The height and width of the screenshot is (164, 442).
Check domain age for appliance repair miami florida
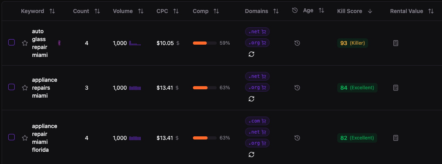click(297, 138)
